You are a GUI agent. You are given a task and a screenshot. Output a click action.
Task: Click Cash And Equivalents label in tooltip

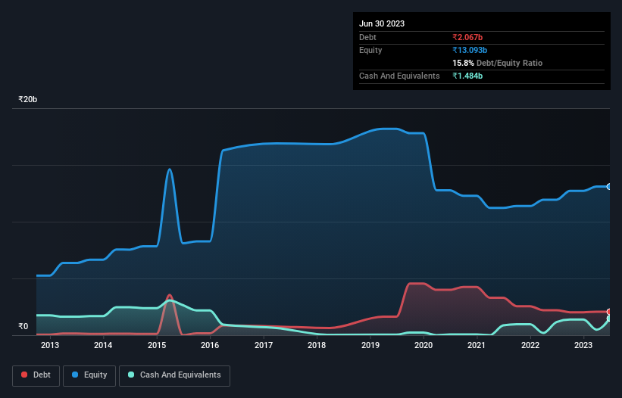click(399, 76)
